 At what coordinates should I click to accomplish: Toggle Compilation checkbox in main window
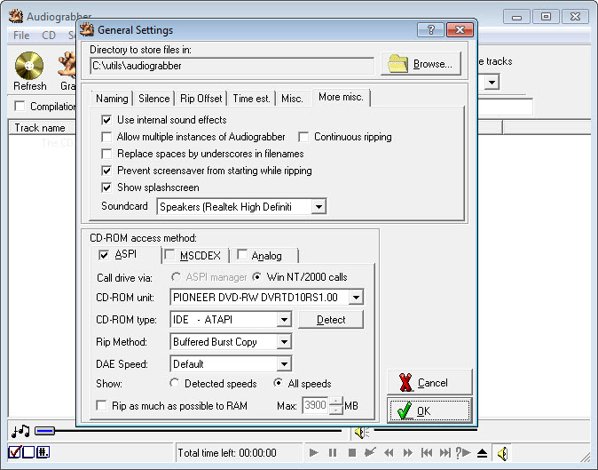(20, 106)
